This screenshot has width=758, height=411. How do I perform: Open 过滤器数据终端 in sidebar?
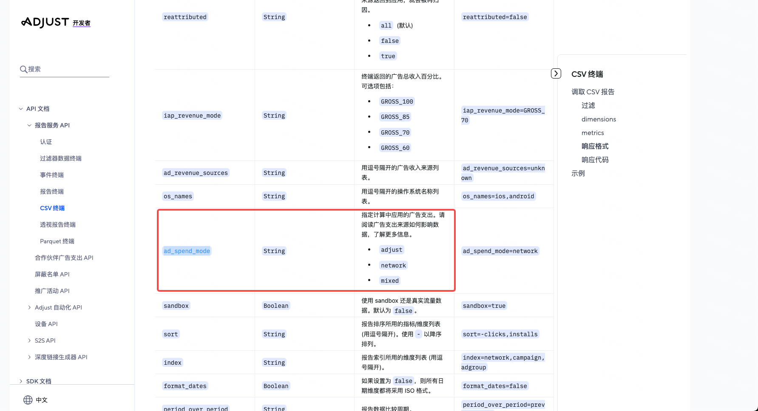pyautogui.click(x=61, y=158)
